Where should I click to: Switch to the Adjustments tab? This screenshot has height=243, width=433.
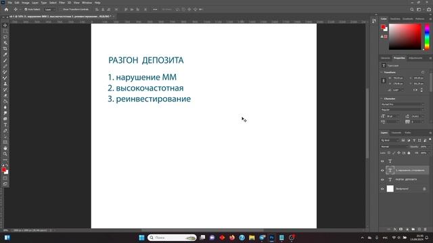coord(415,58)
